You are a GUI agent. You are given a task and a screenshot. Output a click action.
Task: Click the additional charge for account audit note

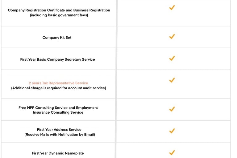[x=59, y=88]
